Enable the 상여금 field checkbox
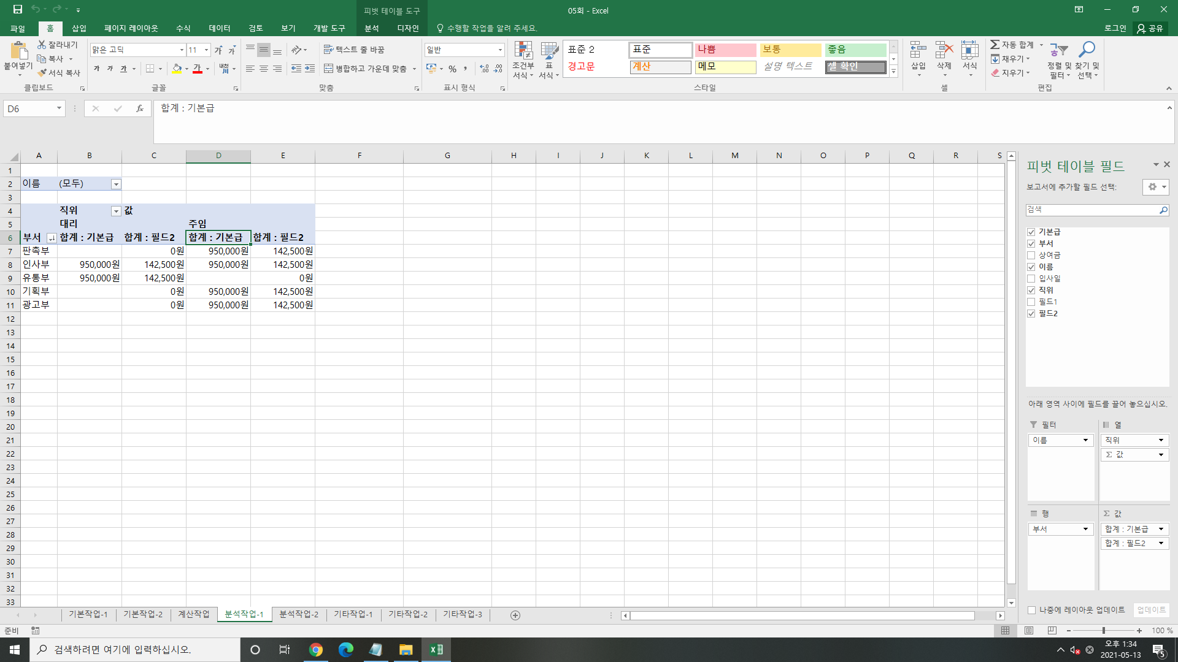Image resolution: width=1178 pixels, height=662 pixels. point(1031,256)
